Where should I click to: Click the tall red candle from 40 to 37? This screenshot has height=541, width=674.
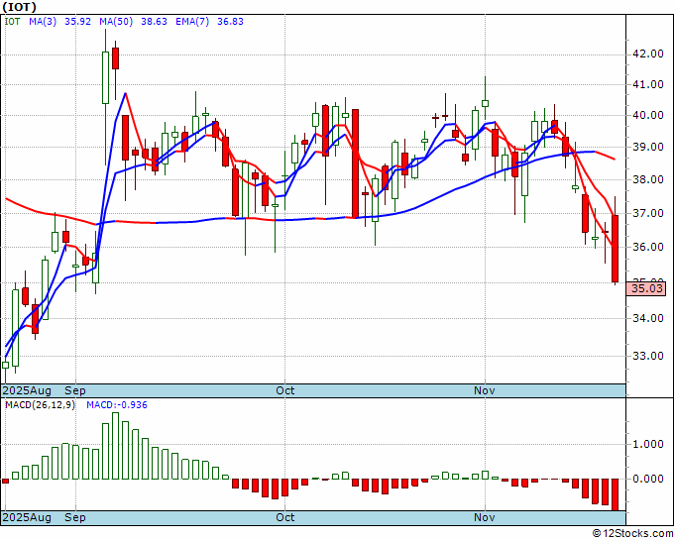(x=355, y=163)
